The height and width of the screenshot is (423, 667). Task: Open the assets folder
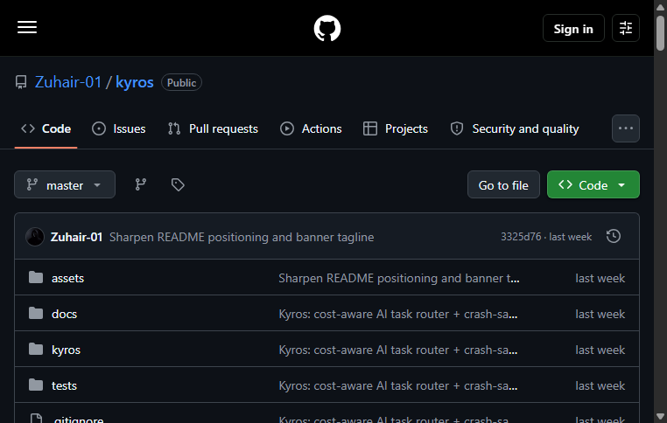tap(67, 278)
